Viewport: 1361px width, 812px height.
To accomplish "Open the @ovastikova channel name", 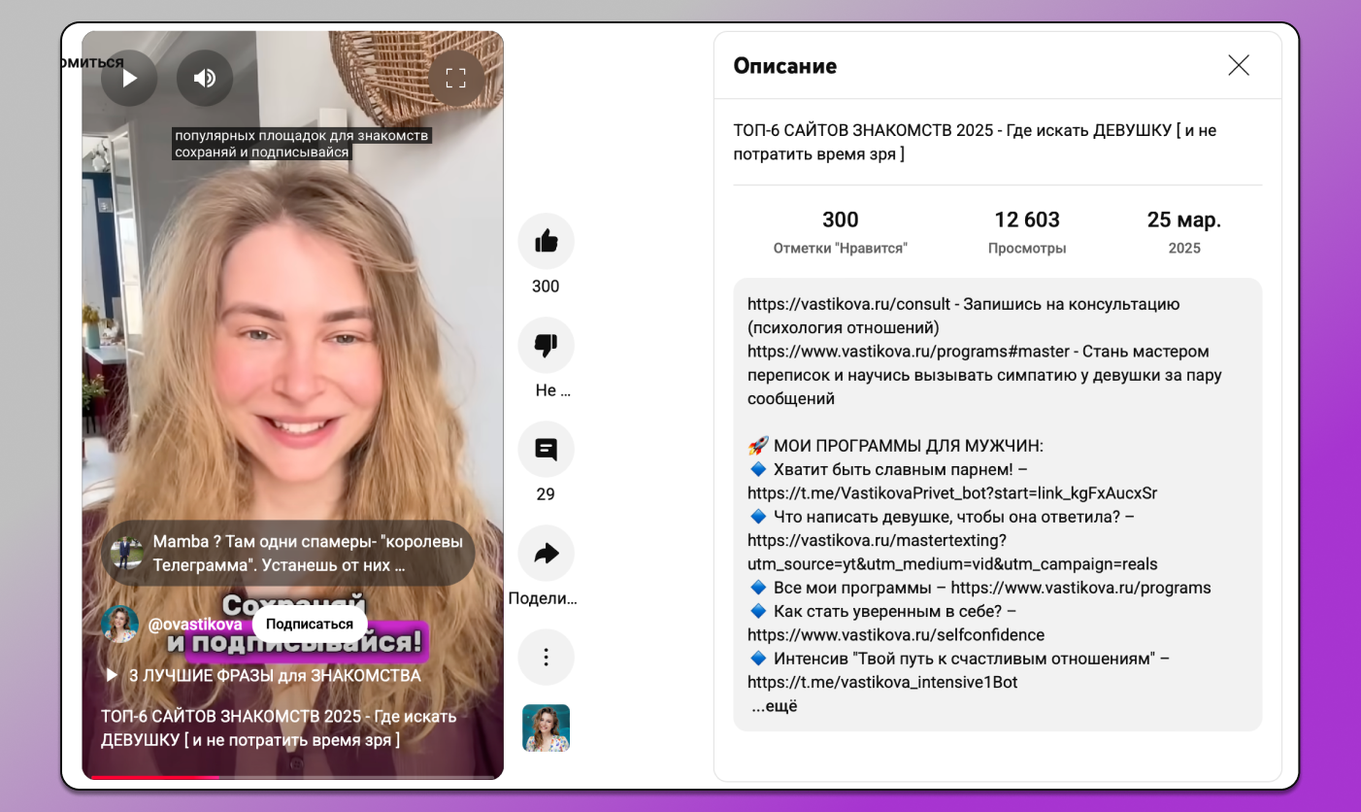I will pos(195,625).
